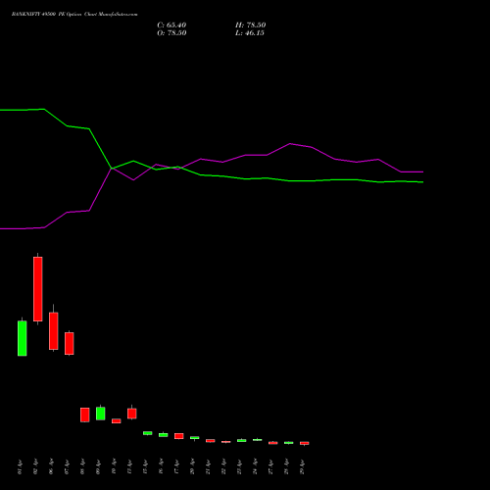Click the 01 Apr date label
Screen dimensions: 490x490
coord(20,466)
